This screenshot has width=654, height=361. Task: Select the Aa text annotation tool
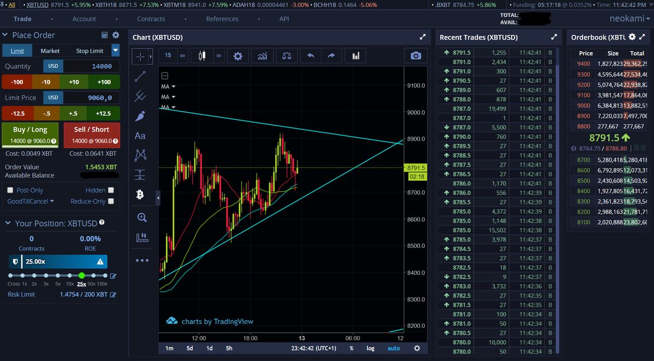(x=140, y=136)
